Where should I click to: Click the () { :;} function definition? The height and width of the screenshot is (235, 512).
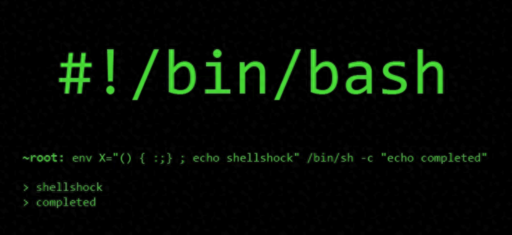tap(145, 158)
